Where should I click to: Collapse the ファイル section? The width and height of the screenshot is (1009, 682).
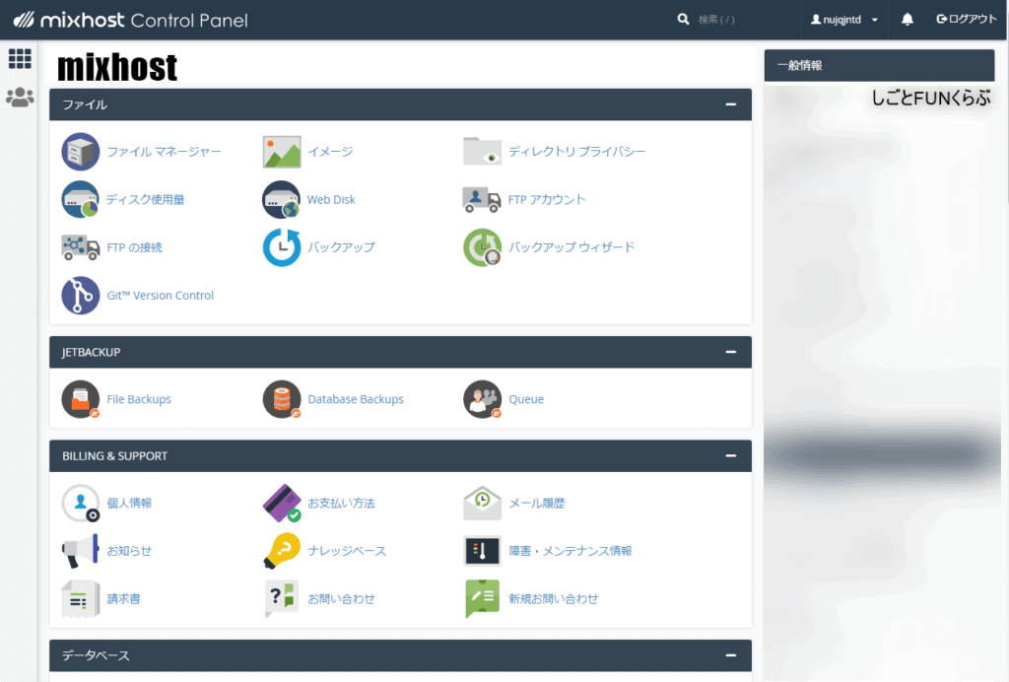click(731, 104)
